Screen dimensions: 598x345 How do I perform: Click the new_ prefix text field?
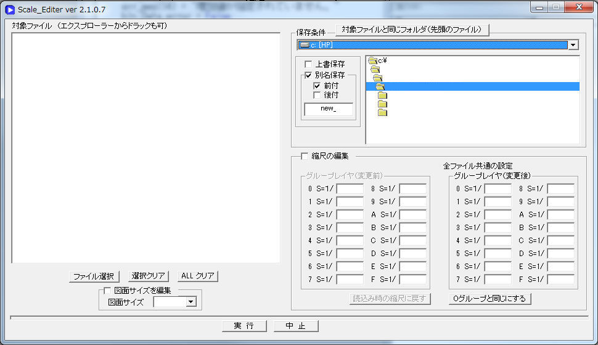coord(329,109)
